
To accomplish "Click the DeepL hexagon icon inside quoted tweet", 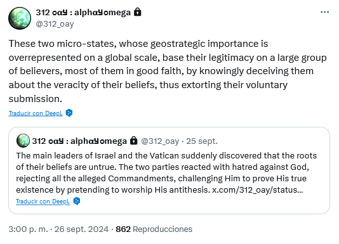I will [x=77, y=201].
